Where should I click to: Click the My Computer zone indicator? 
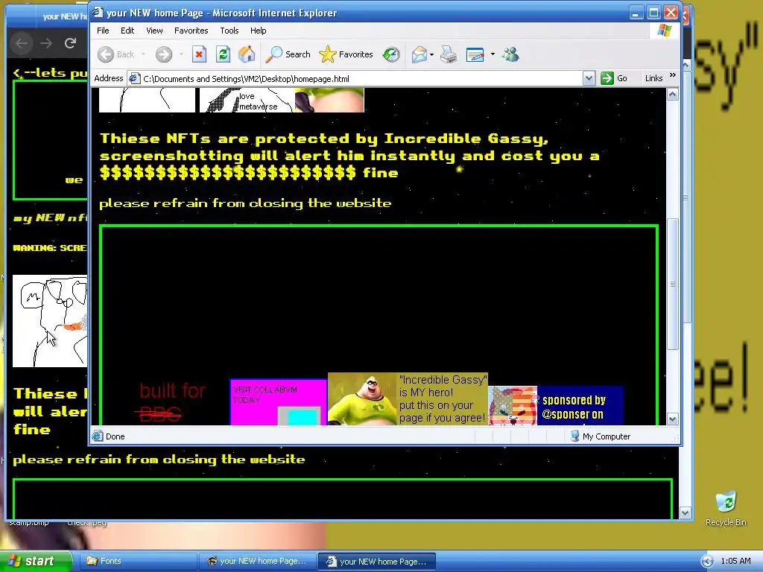[601, 436]
